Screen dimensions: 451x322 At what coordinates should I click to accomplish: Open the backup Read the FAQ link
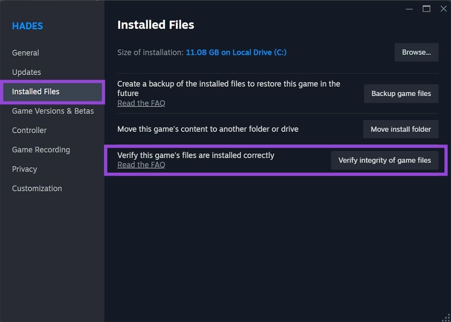pyautogui.click(x=141, y=103)
